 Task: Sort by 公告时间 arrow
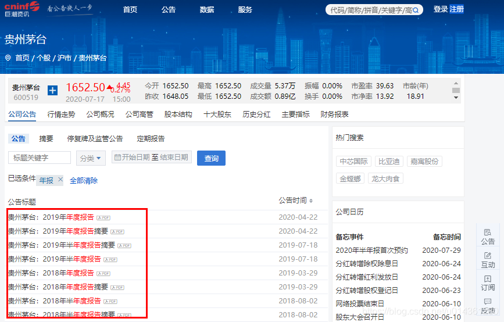click(311, 201)
